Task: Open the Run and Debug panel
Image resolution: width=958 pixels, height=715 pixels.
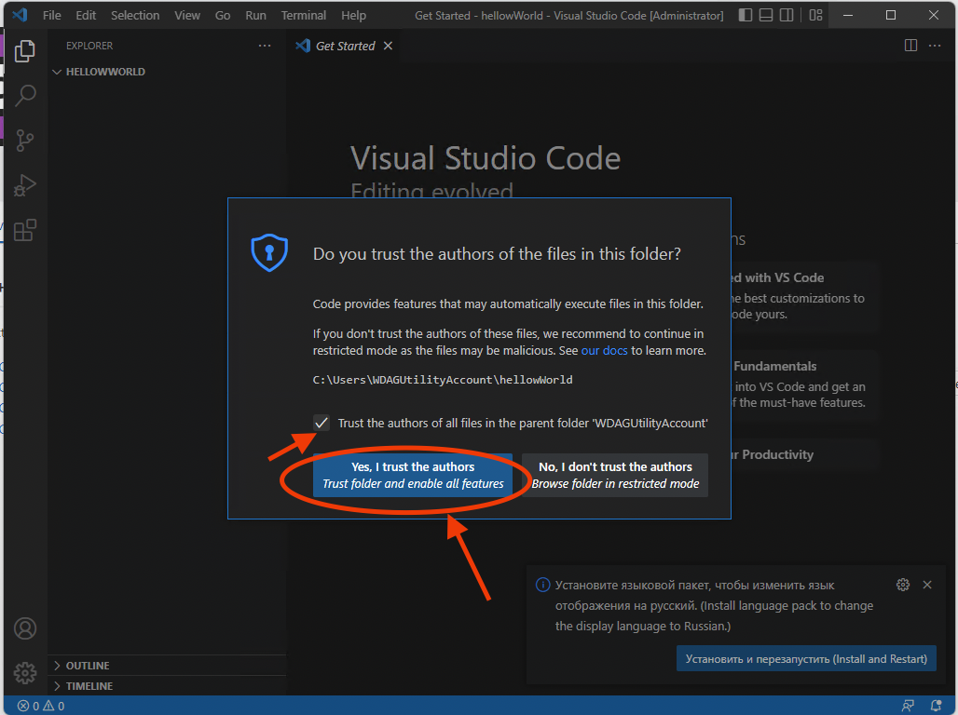Action: pos(24,185)
